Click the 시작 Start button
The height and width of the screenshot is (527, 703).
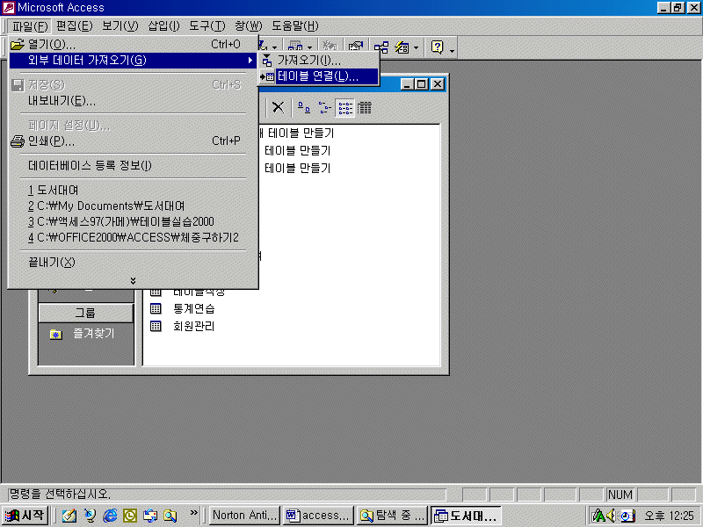coord(25,516)
